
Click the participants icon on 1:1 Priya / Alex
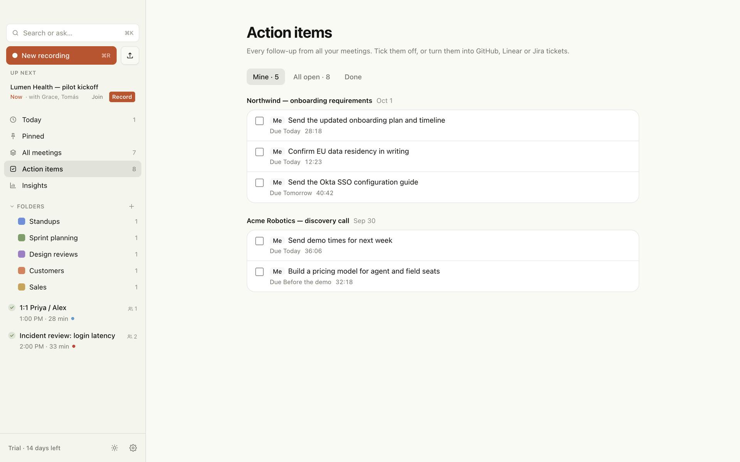tap(130, 309)
